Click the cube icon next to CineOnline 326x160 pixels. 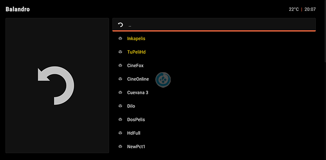click(120, 79)
